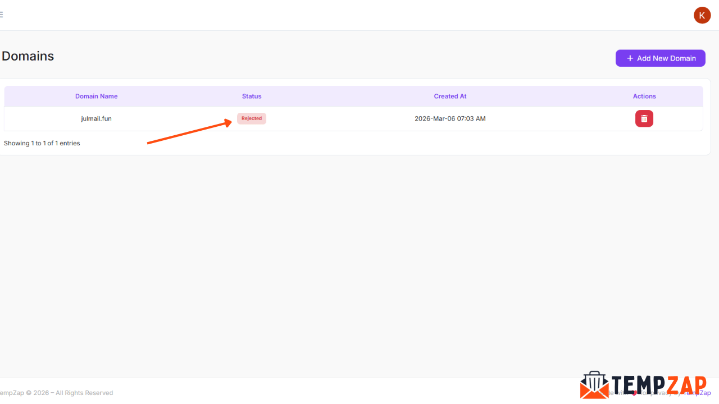The height and width of the screenshot is (404, 719).
Task: Click the Rejected status badge
Action: click(x=251, y=118)
